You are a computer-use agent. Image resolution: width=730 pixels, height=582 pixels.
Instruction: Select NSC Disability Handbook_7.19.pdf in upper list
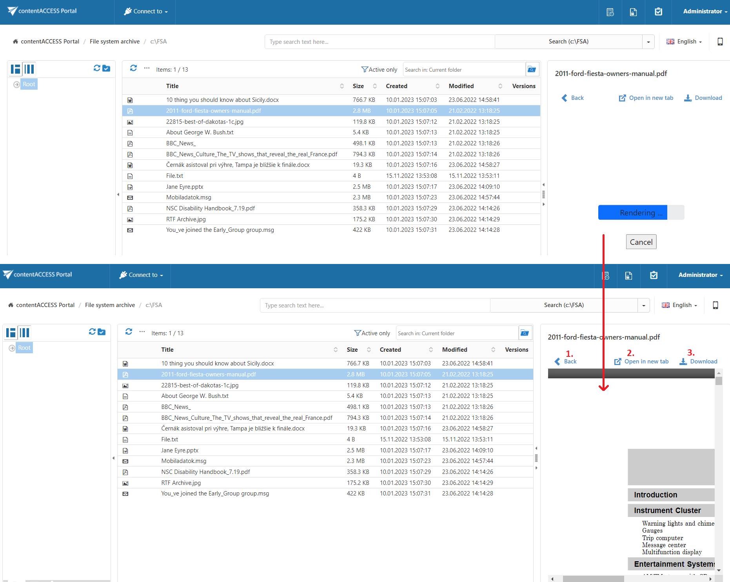[x=210, y=208]
